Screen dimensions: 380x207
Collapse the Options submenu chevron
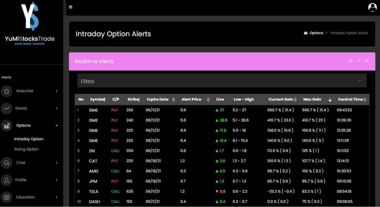click(57, 125)
